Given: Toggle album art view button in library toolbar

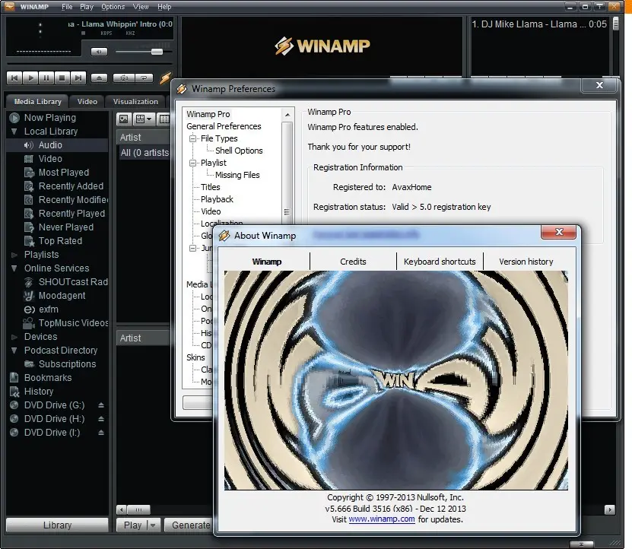Looking at the screenshot, I should (124, 119).
